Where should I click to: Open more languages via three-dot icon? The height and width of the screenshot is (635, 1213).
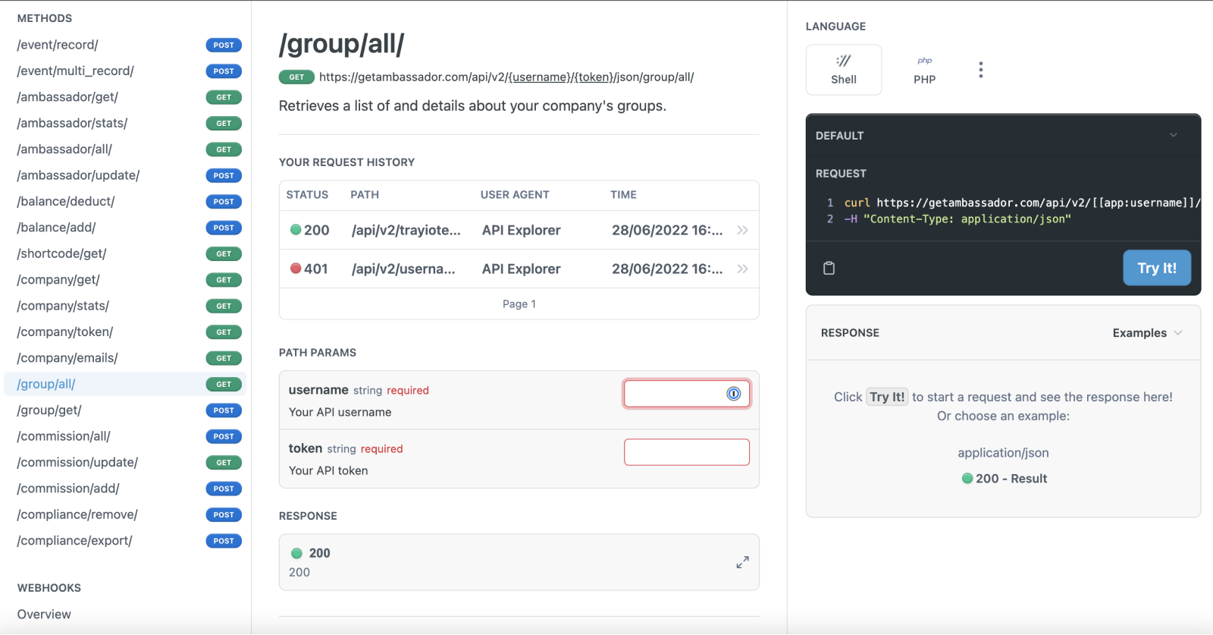tap(980, 70)
